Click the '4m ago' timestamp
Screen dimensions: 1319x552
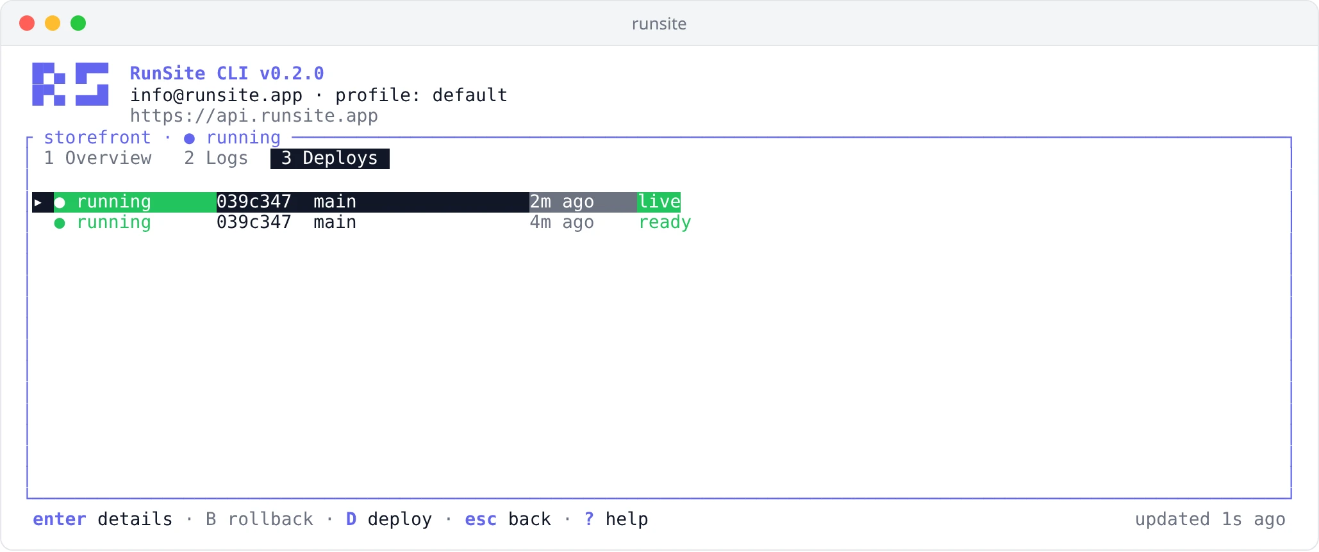(561, 223)
